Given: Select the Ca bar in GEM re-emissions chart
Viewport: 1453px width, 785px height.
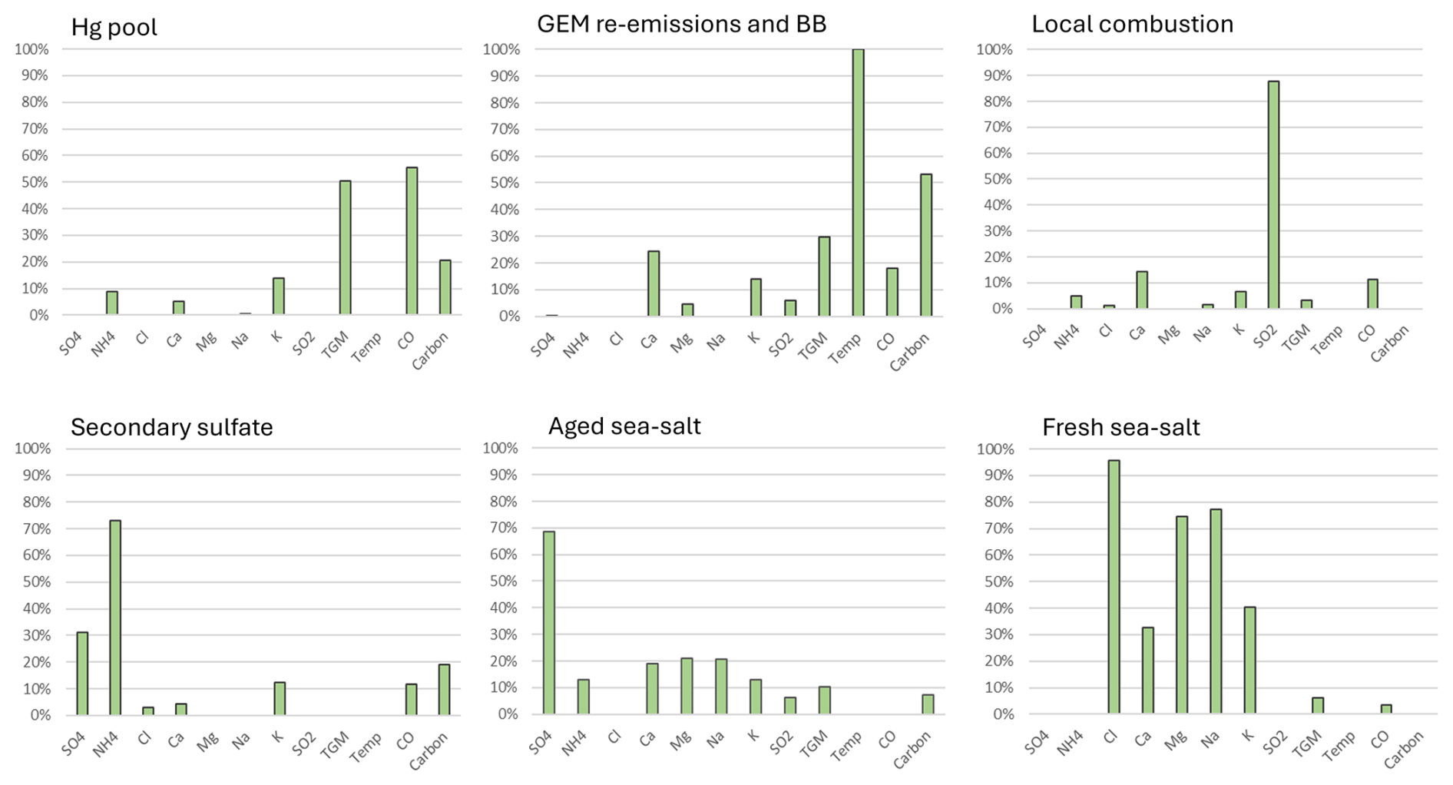Looking at the screenshot, I should pyautogui.click(x=653, y=283).
